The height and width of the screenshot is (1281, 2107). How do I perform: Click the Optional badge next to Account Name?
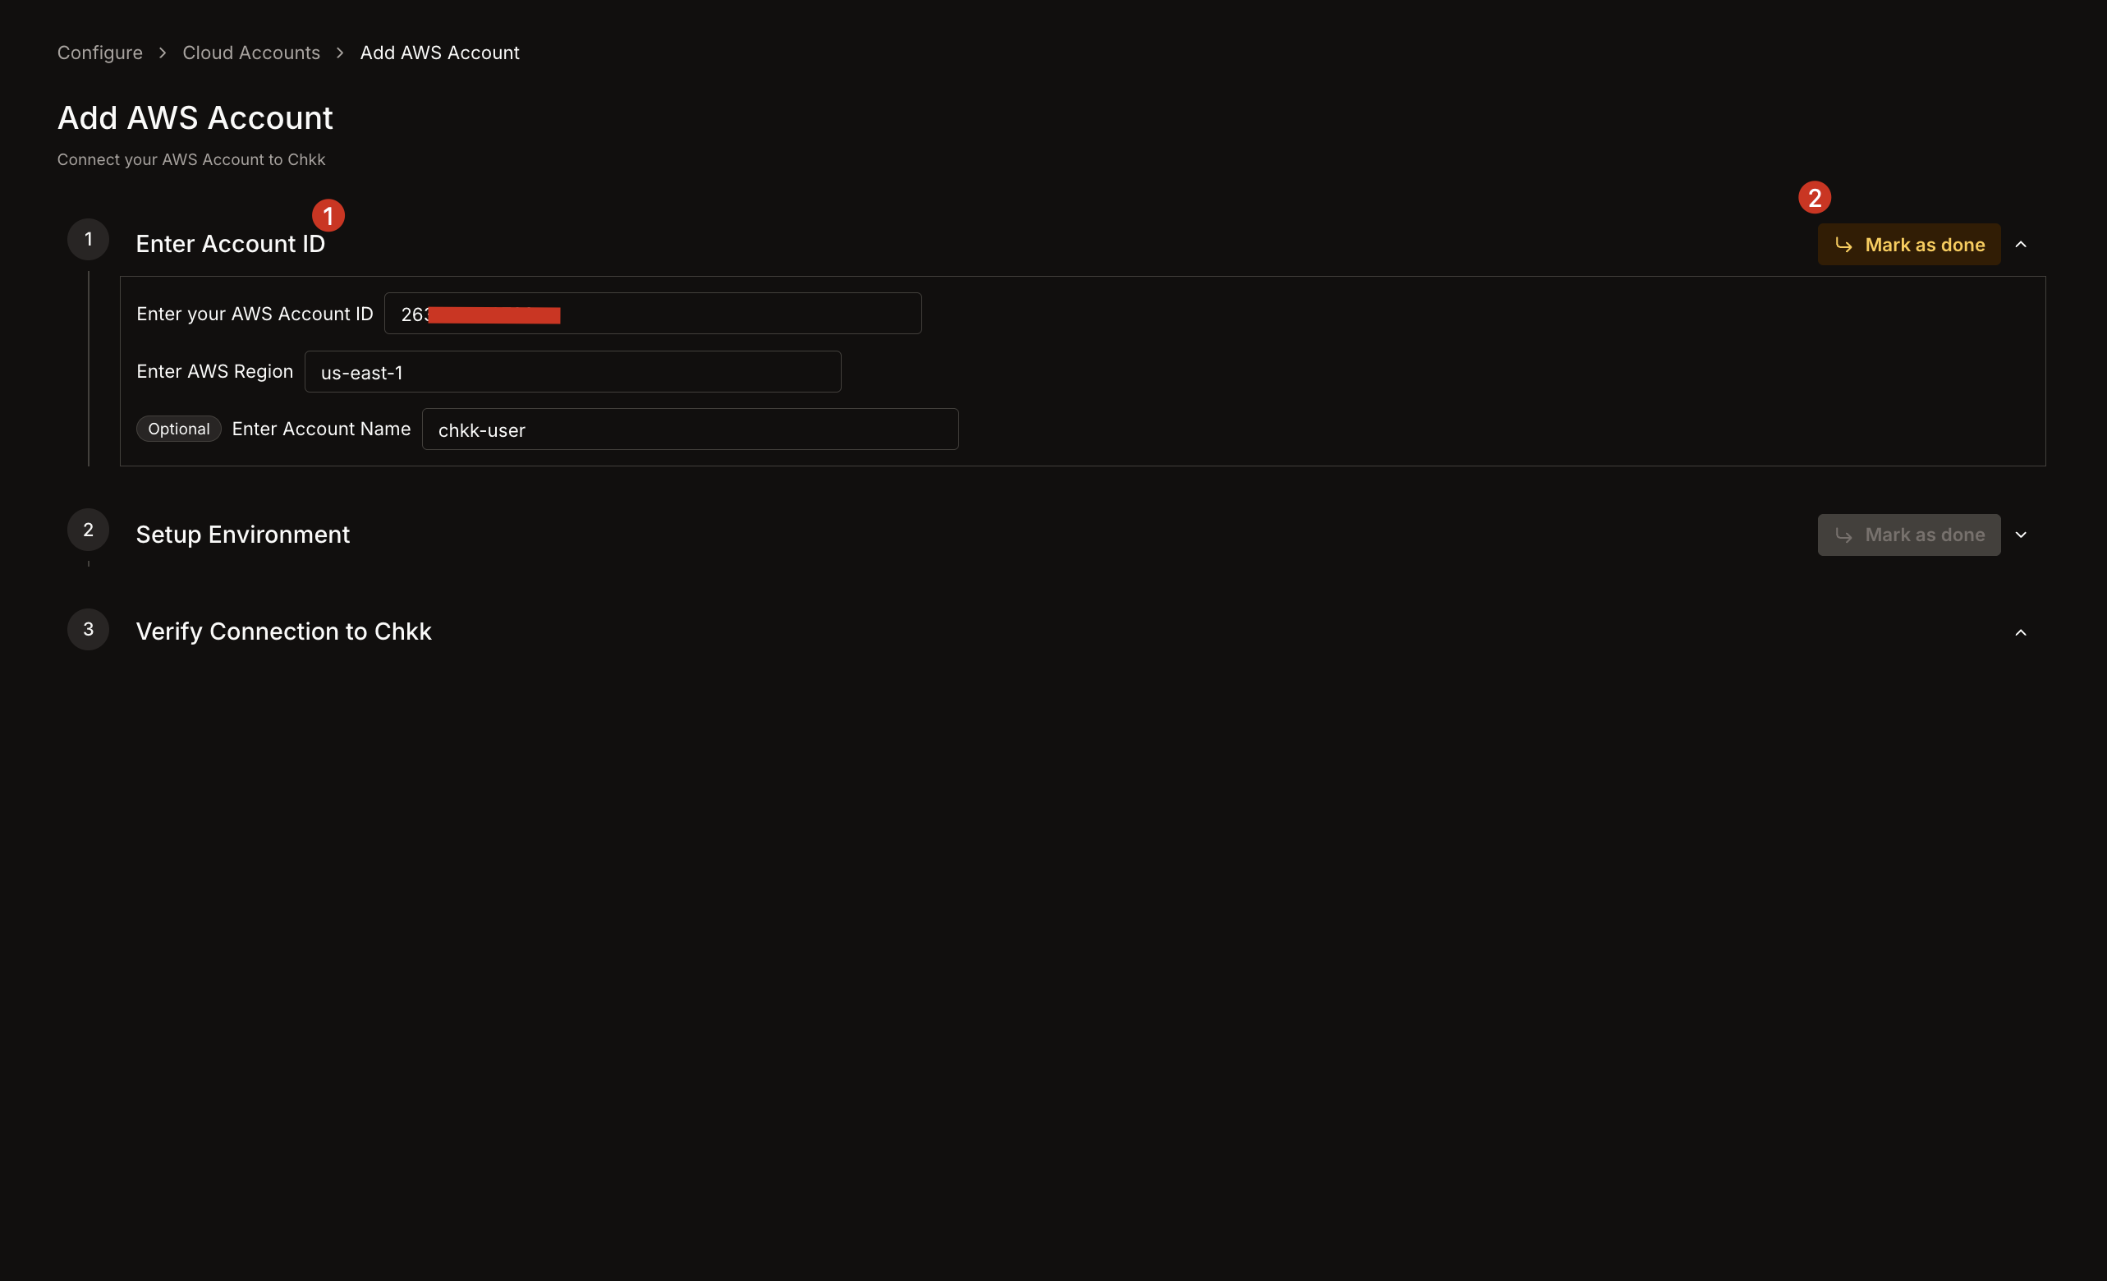click(179, 429)
